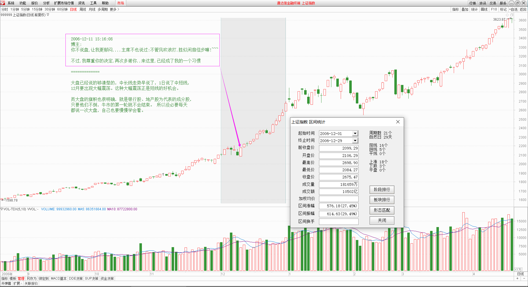
Task: Open the 服务 services panel
Action: click(503, 3)
